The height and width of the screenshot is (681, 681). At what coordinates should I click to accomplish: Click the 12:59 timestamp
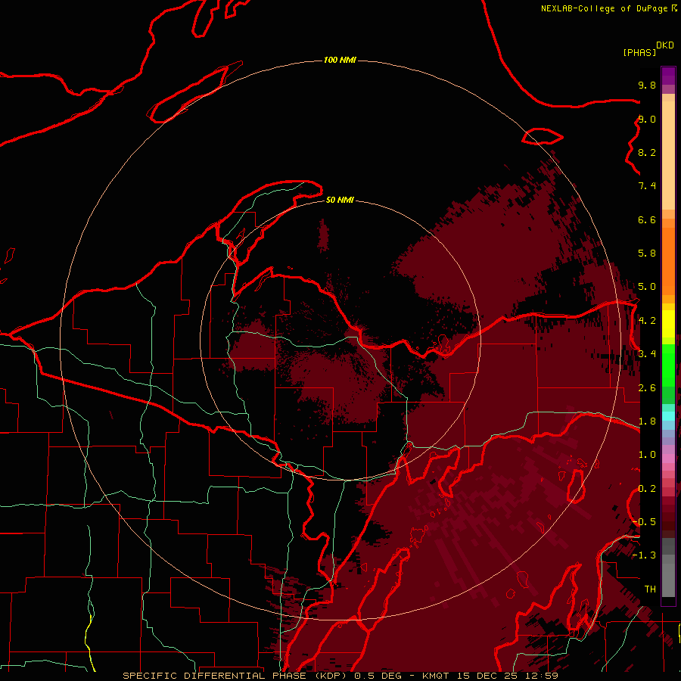pyautogui.click(x=543, y=676)
